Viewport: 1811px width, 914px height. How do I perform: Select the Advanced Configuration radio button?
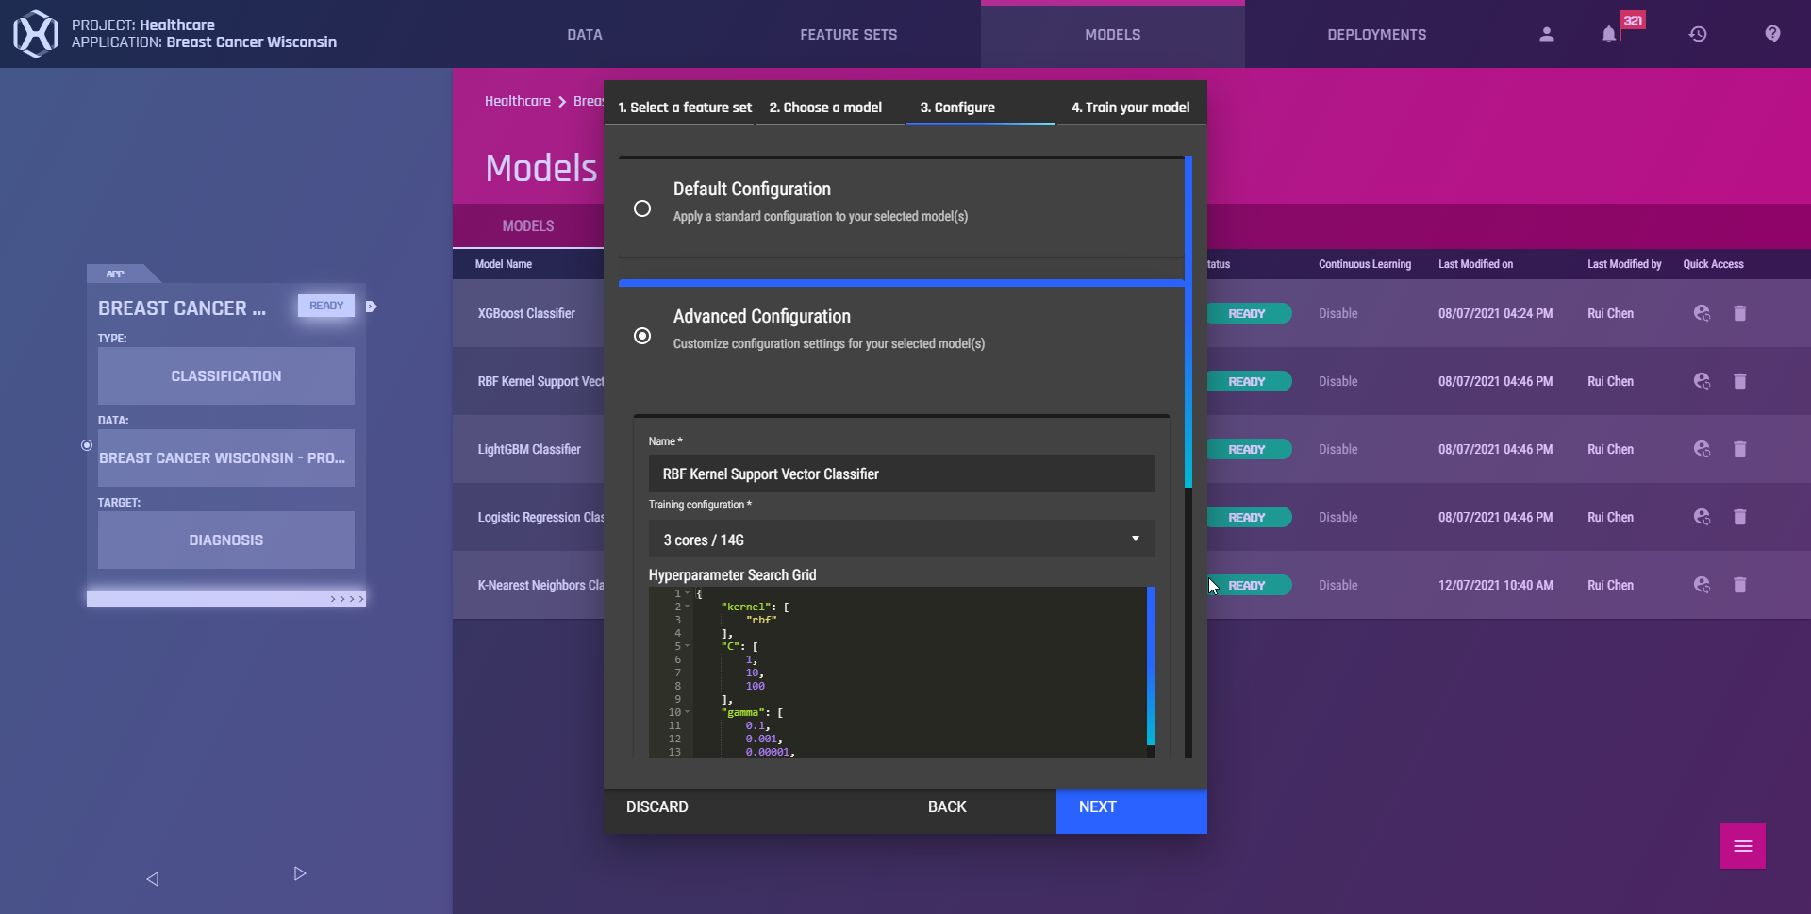click(642, 336)
